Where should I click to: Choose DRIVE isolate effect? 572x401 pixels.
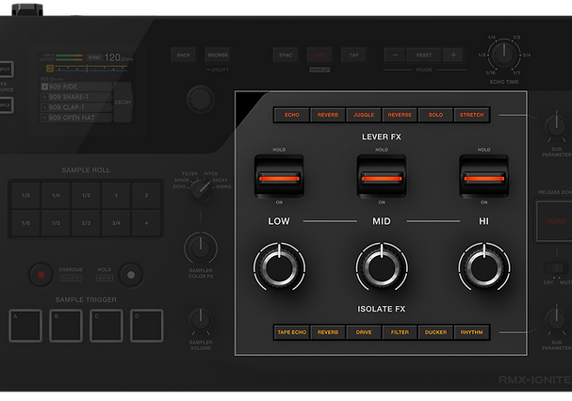coord(364,332)
